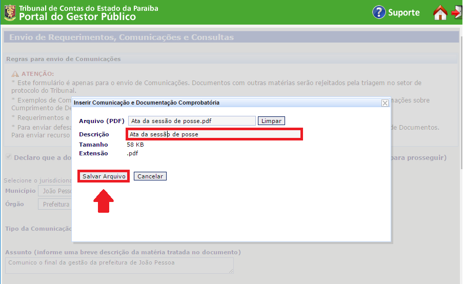Go to home via the house icon
464x284 pixels.
click(440, 13)
